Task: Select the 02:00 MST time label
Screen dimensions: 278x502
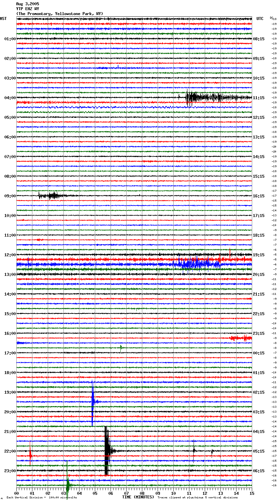Action: tap(10, 59)
